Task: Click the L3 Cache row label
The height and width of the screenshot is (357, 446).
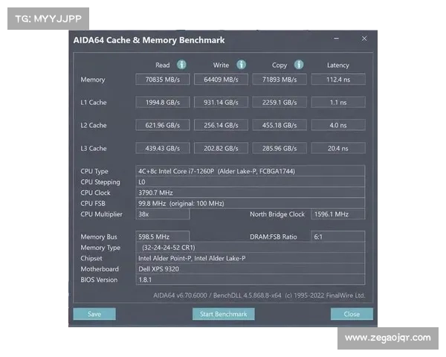Action: click(x=94, y=148)
